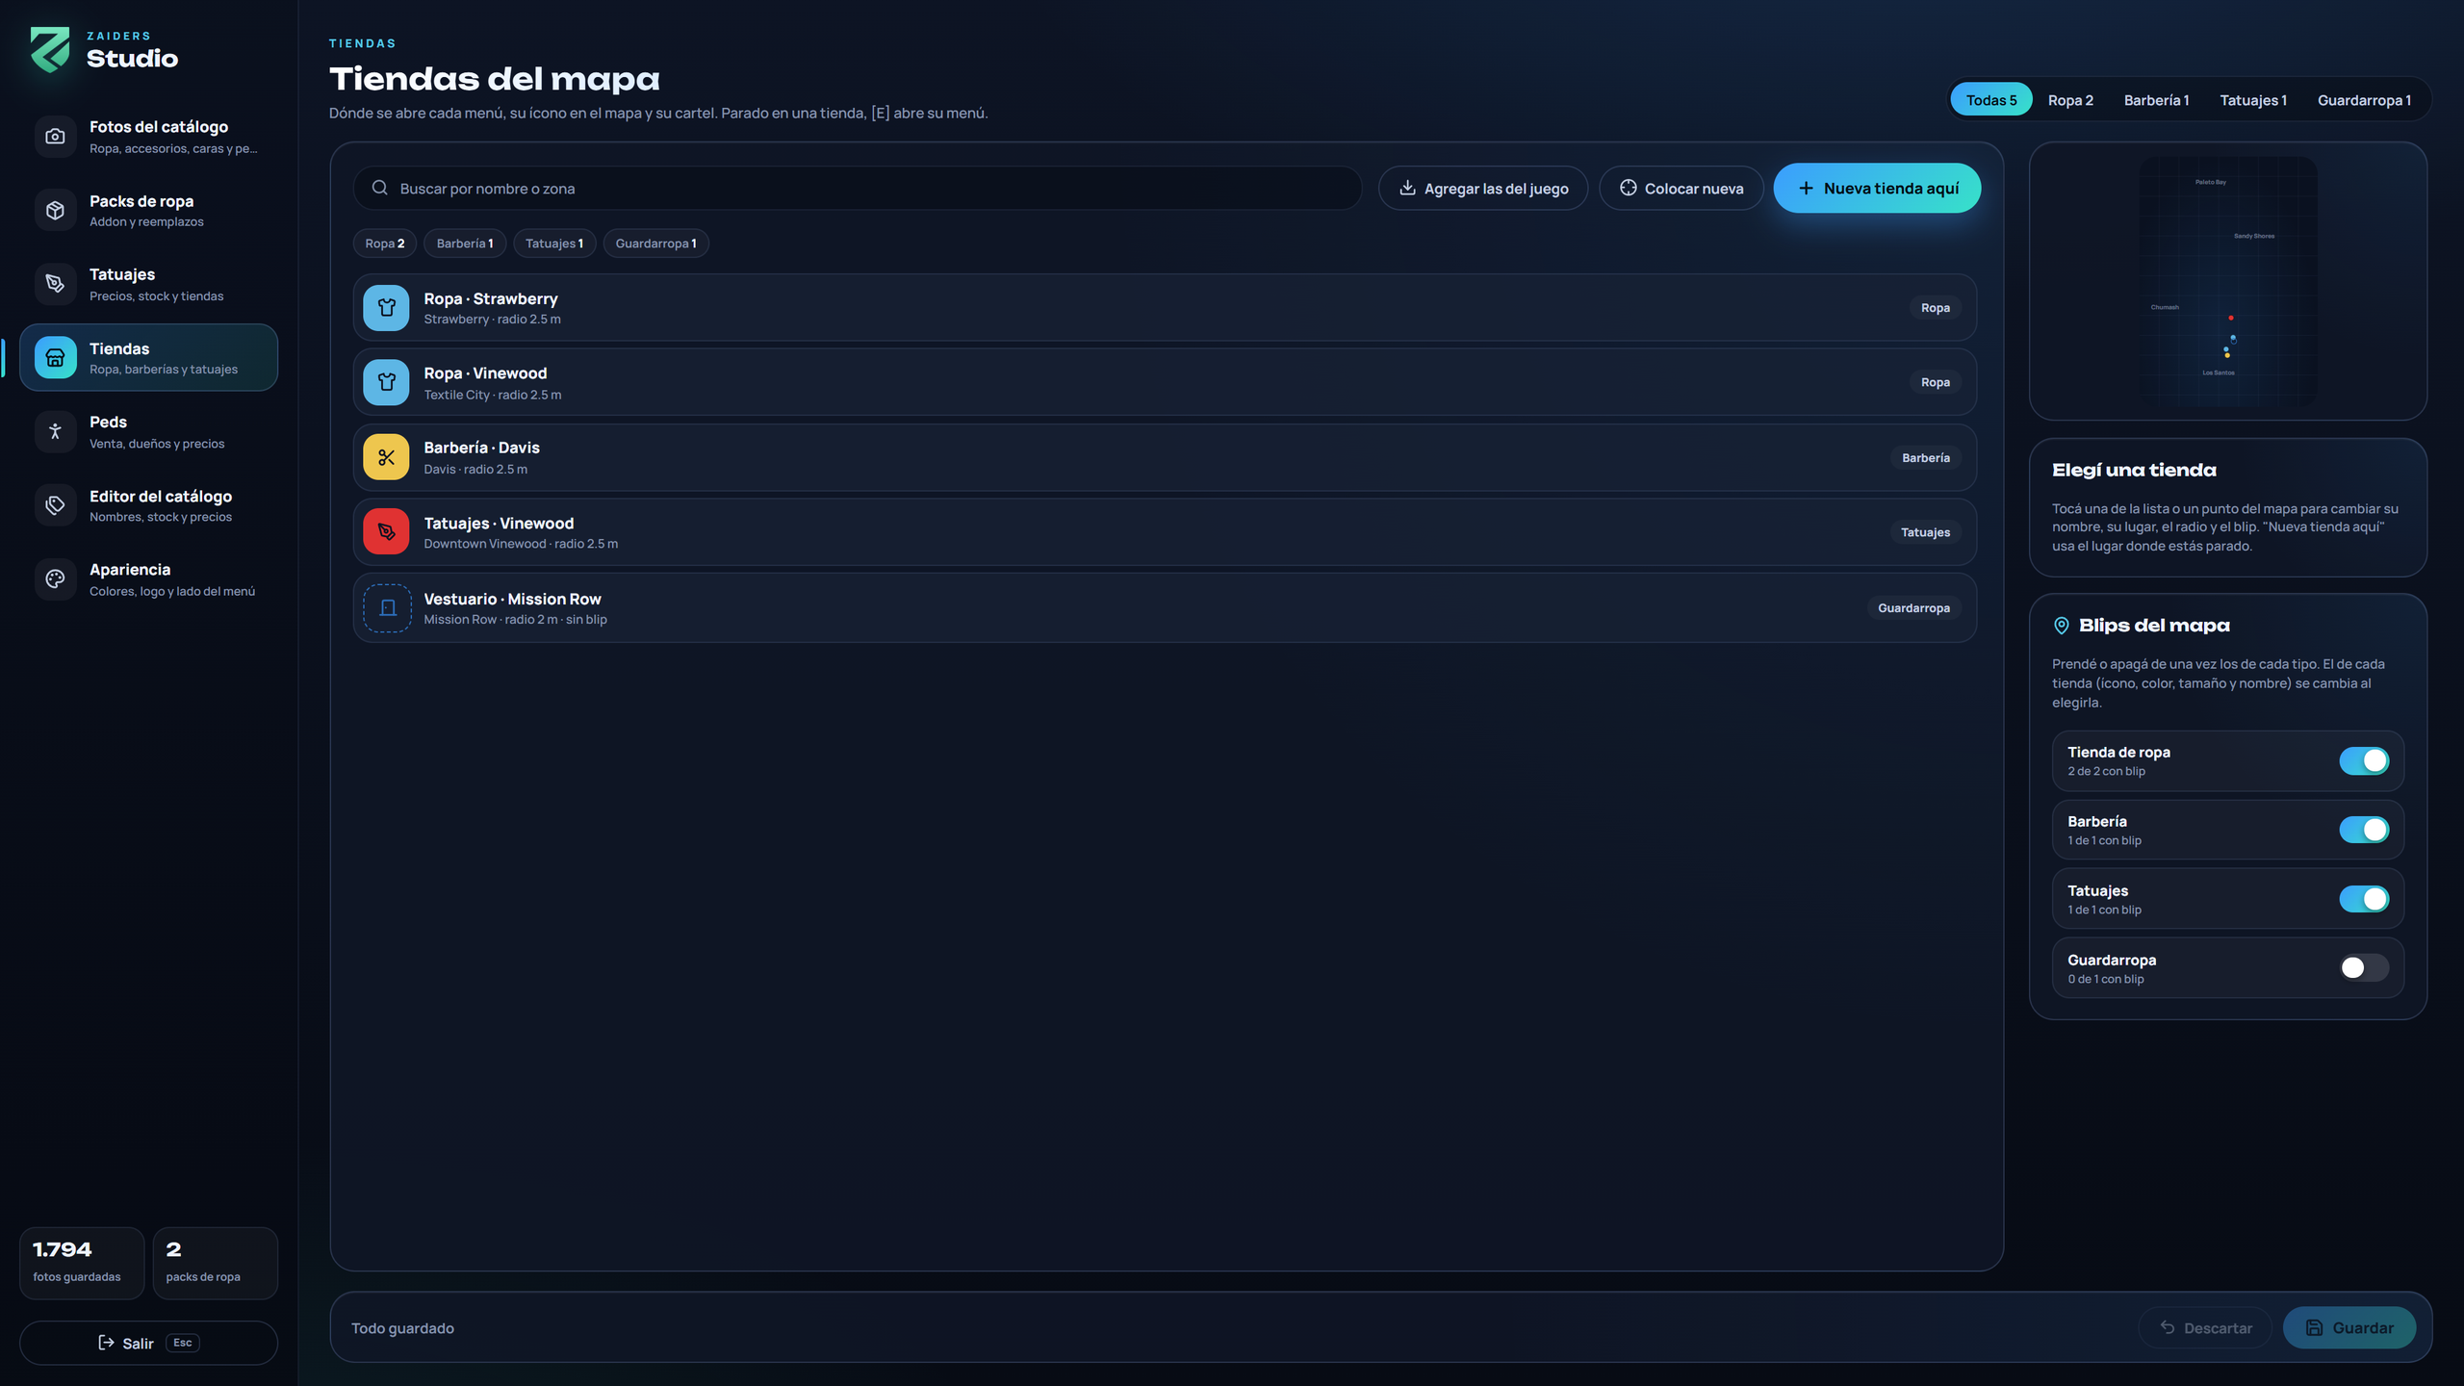2464x1386 pixels.
Task: Click the 1.794 fotos guardadas card
Action: 82,1263
